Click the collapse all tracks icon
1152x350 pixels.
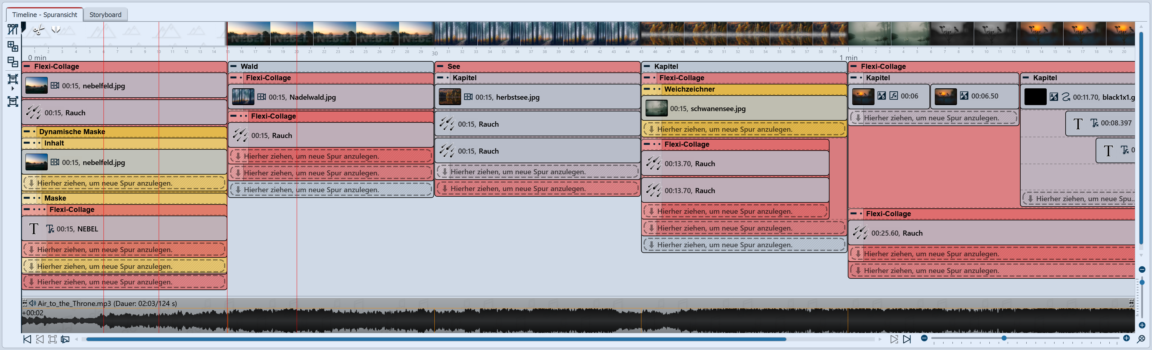point(13,62)
